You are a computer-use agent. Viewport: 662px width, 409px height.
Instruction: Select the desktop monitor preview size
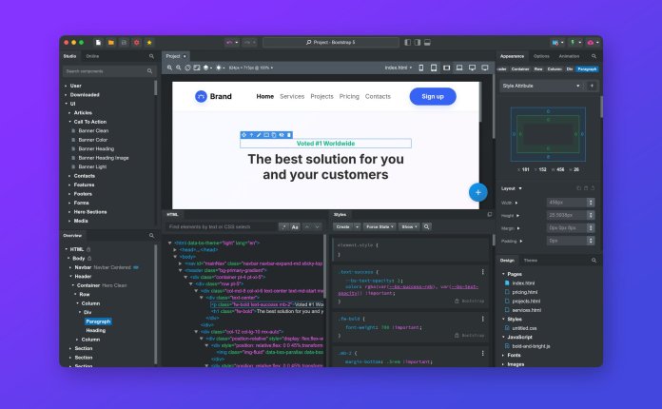(472, 68)
